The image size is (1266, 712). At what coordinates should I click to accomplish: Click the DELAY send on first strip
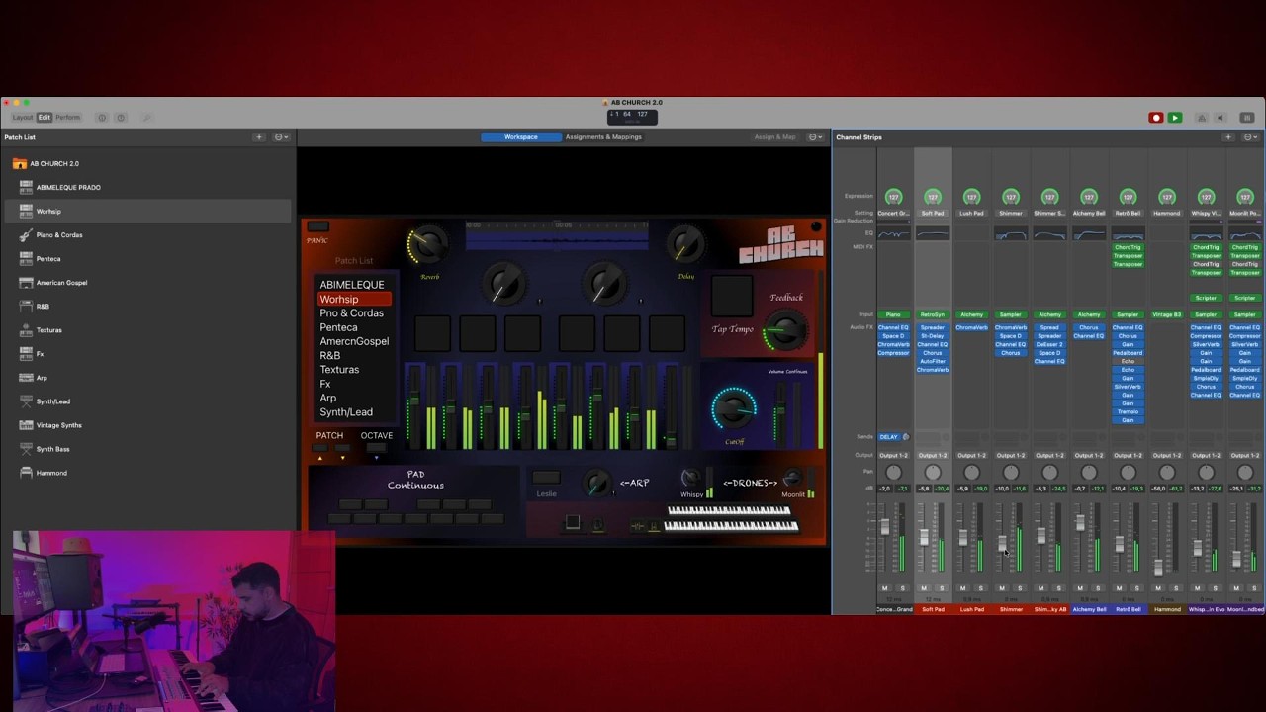(889, 437)
